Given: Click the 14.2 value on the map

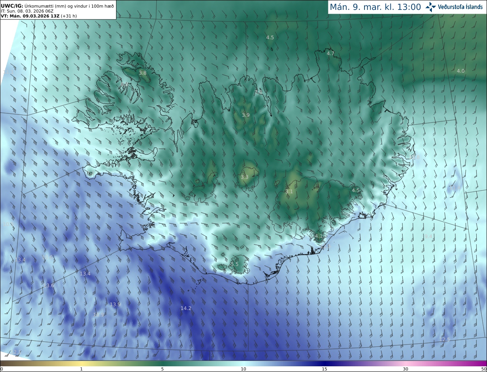Looking at the screenshot, I should [x=186, y=308].
